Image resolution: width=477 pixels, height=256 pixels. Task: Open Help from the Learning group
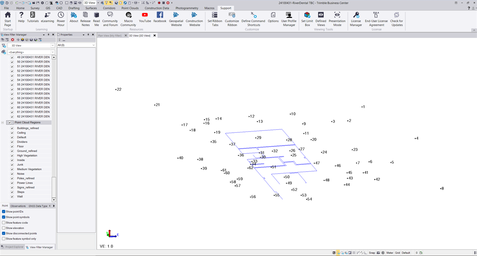pyautogui.click(x=21, y=17)
